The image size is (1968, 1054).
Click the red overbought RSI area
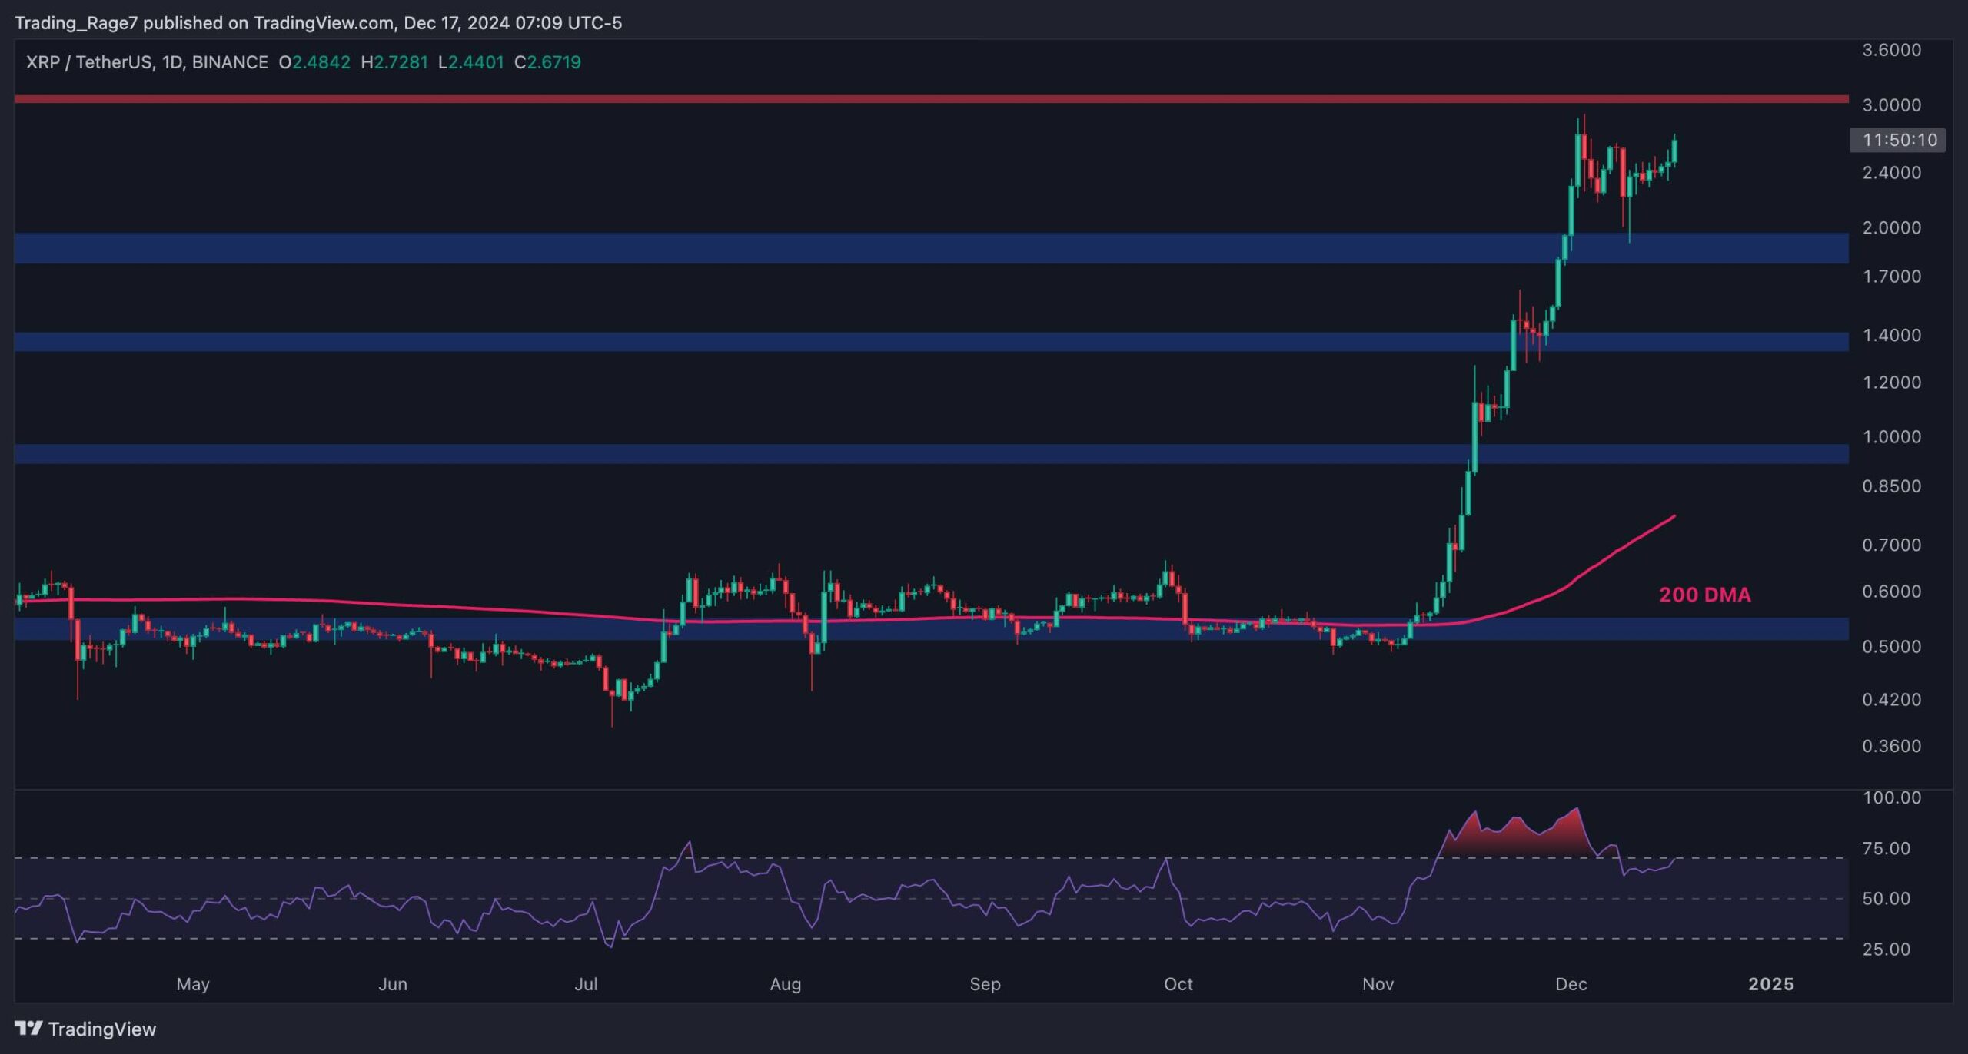tap(1511, 839)
